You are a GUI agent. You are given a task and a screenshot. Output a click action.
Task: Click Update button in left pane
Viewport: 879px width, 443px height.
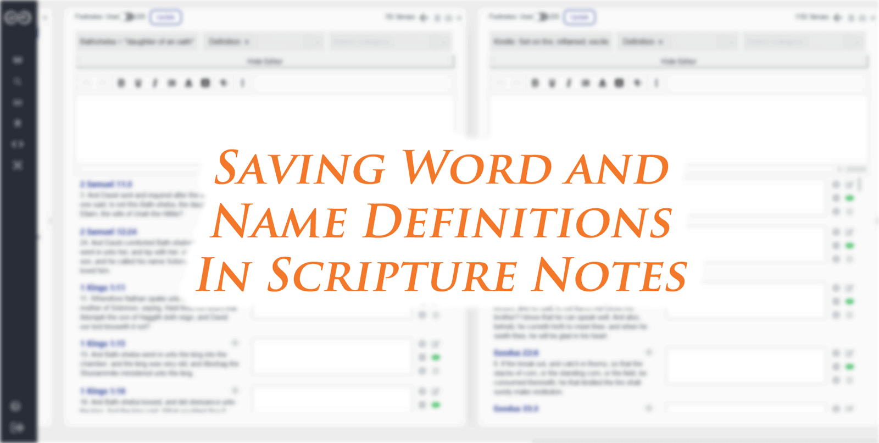(x=166, y=18)
